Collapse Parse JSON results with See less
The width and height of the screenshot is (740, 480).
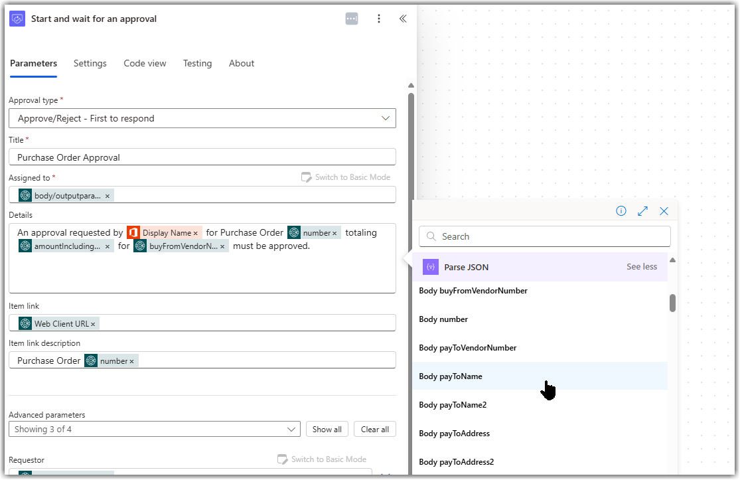[x=641, y=266]
